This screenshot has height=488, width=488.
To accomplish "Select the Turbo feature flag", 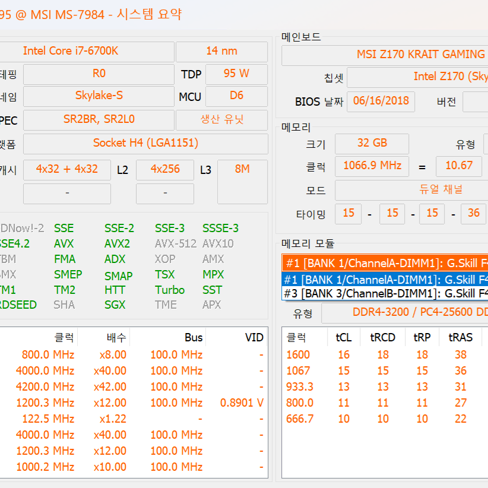I will 170,290.
